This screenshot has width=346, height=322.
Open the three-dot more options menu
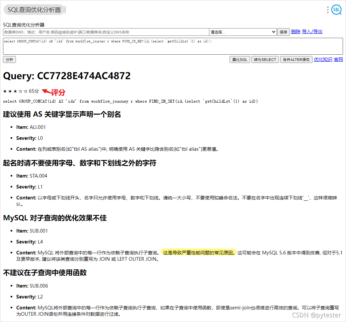pyautogui.click(x=328, y=10)
